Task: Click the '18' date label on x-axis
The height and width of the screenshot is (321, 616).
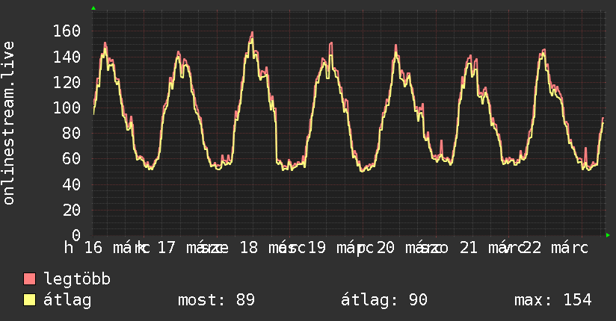Action: pyautogui.click(x=249, y=248)
